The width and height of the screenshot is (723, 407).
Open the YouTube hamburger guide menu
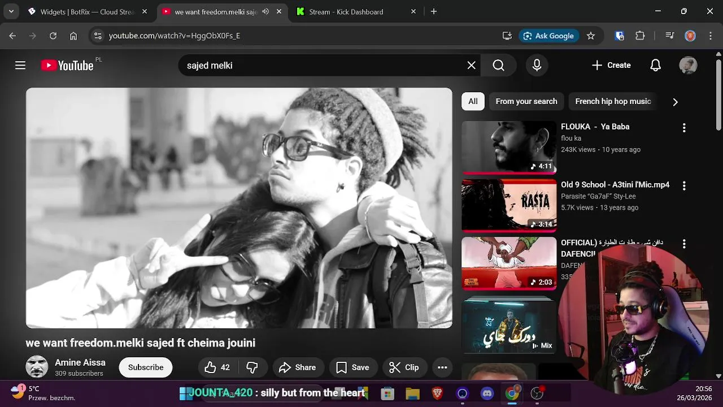(20, 66)
